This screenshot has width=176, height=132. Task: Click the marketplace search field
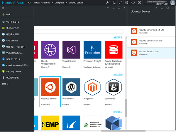[78, 31]
